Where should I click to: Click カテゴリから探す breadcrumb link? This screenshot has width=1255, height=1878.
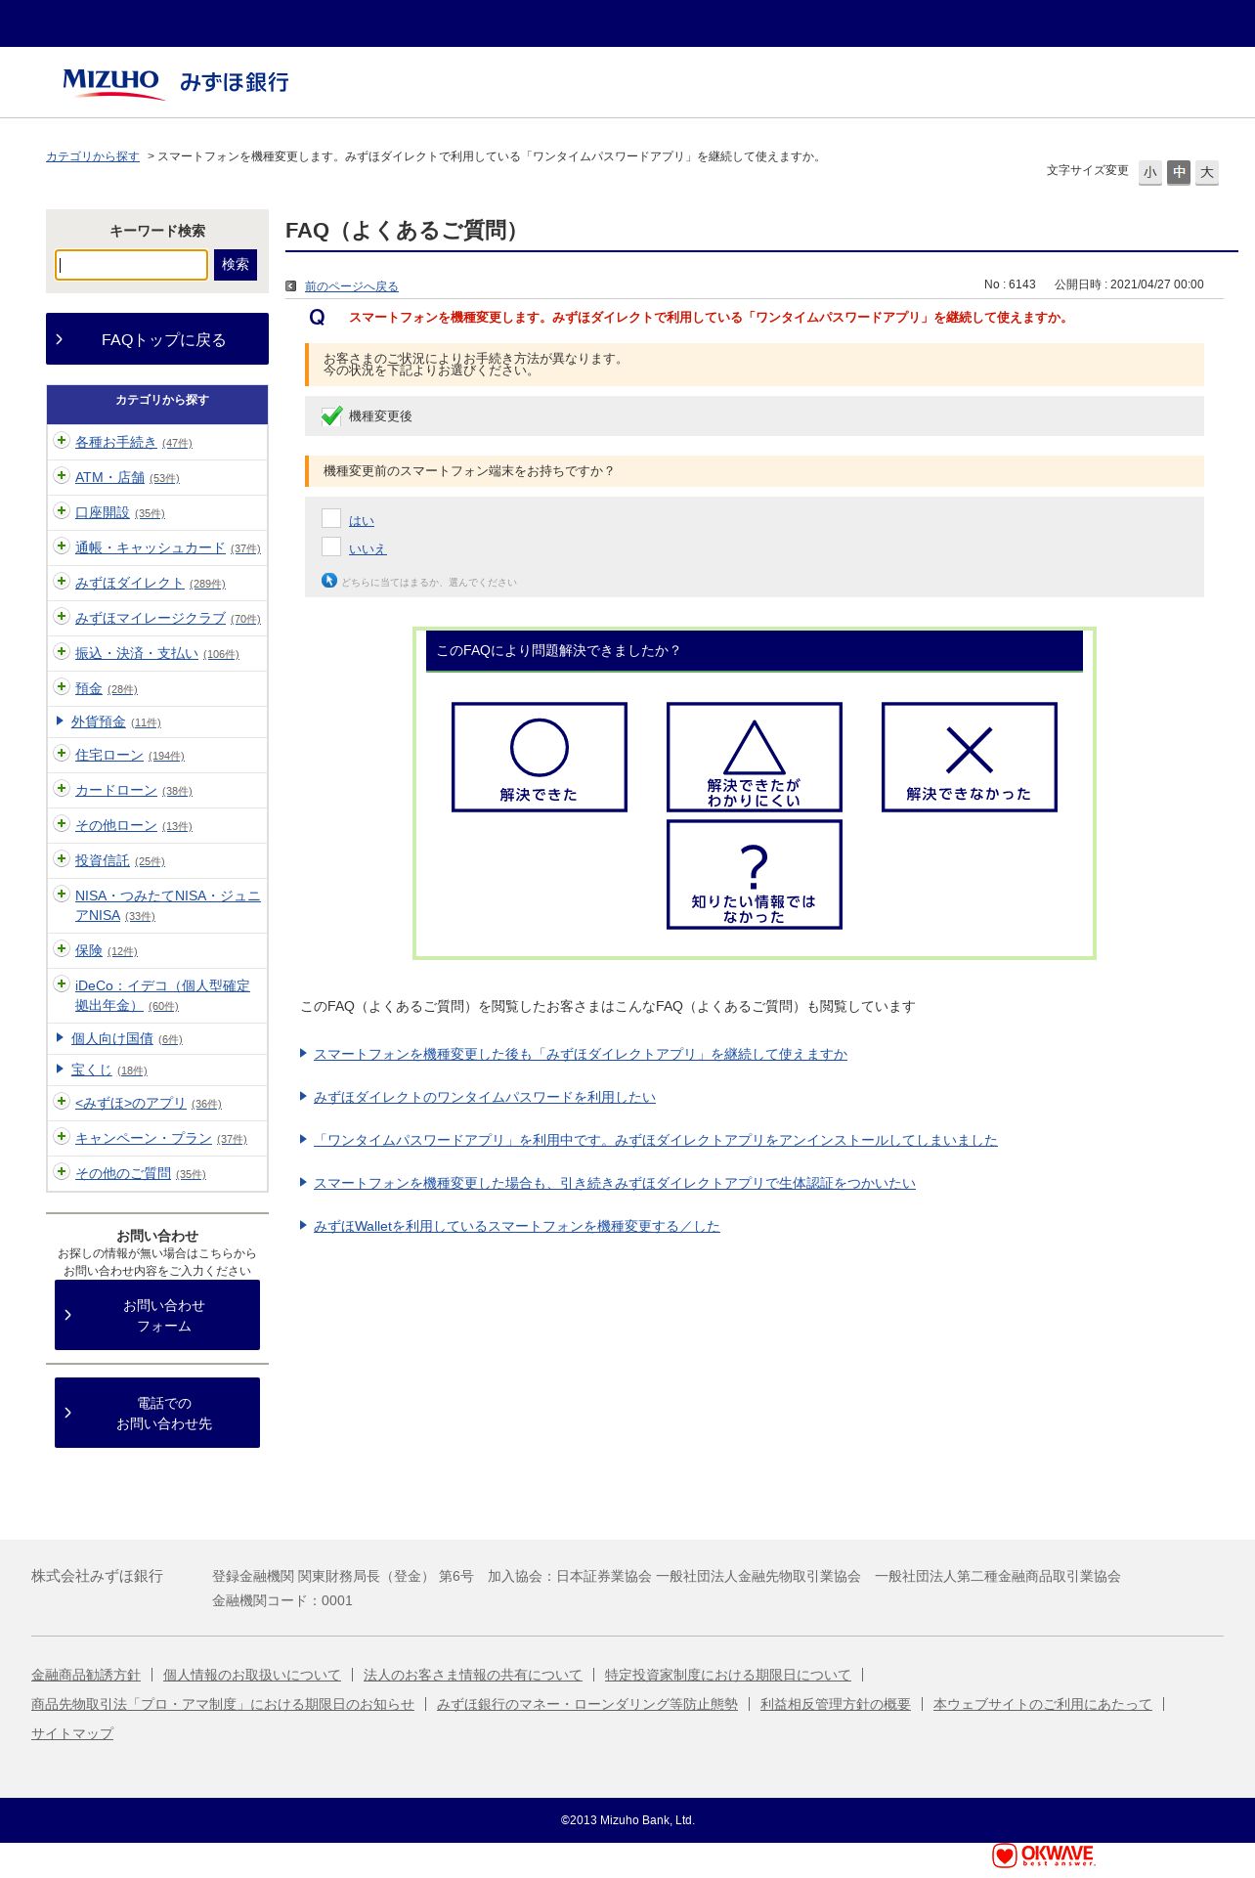point(93,156)
